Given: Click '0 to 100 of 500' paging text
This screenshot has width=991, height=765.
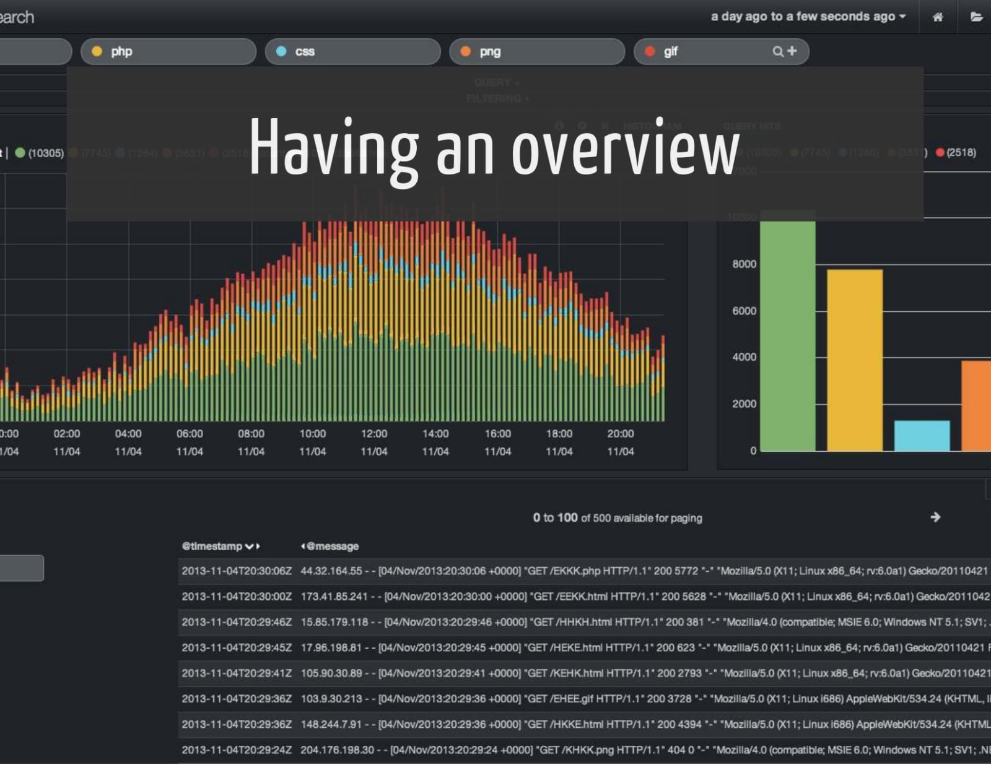Looking at the screenshot, I should [617, 517].
